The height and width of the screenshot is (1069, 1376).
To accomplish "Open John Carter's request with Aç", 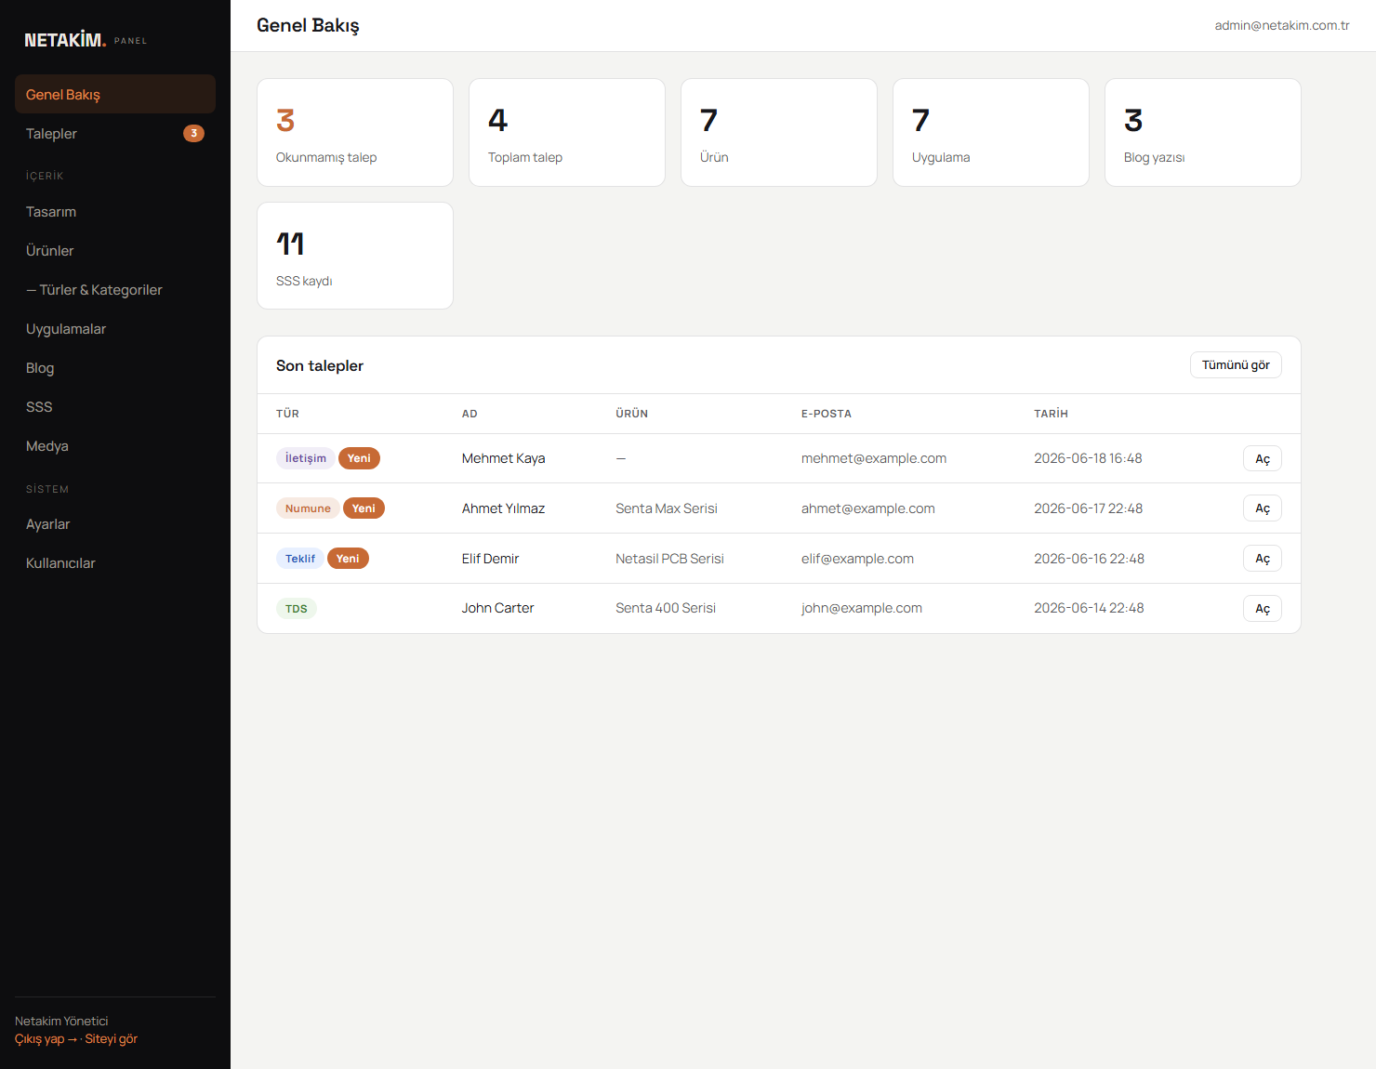I will tap(1263, 609).
